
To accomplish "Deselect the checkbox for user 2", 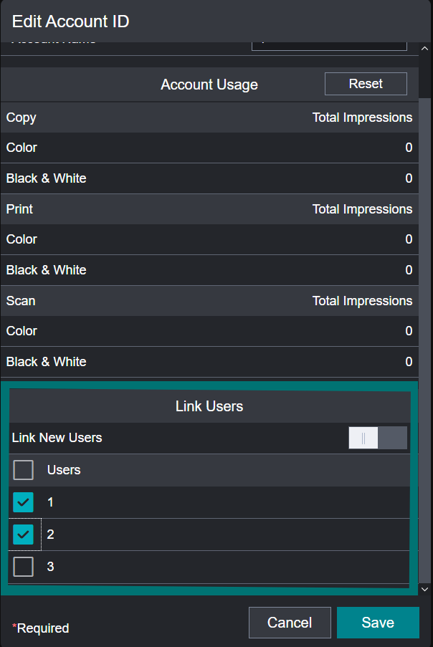I will coord(24,535).
